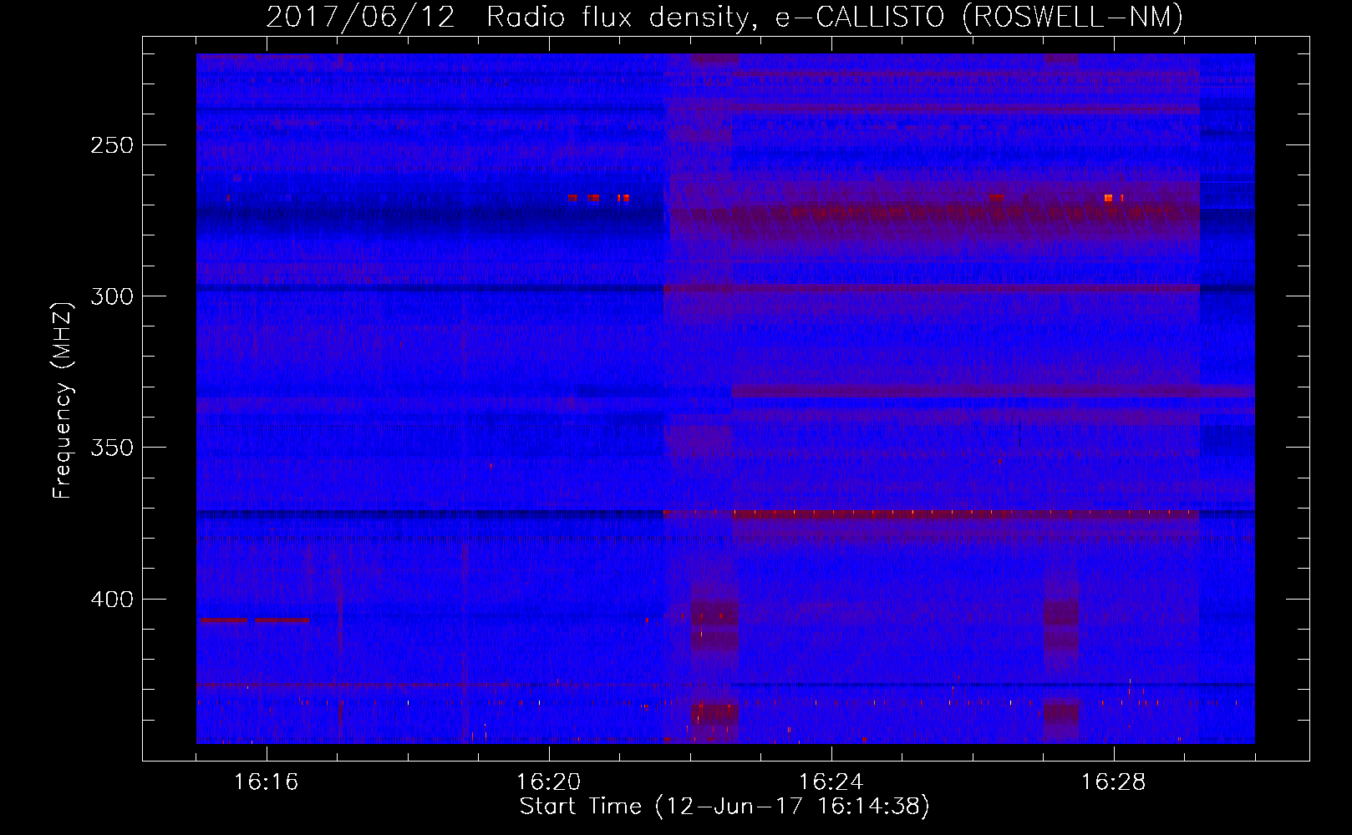
Task: Select the 250 frequency axis label
Action: point(112,145)
